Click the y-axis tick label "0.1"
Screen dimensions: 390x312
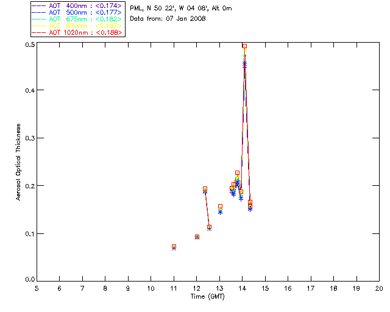(30, 234)
